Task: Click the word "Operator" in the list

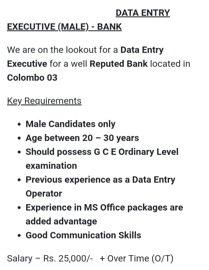Action: [x=44, y=194]
